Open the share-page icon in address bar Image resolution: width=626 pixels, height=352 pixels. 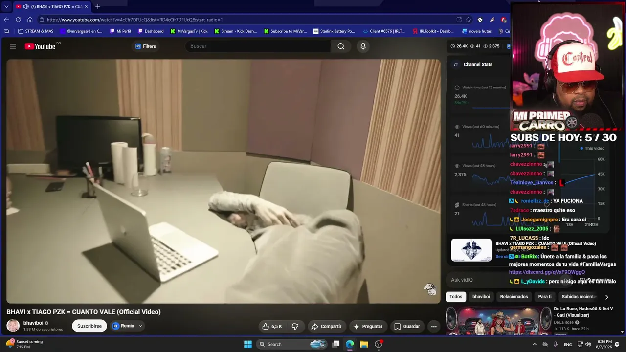(x=459, y=20)
